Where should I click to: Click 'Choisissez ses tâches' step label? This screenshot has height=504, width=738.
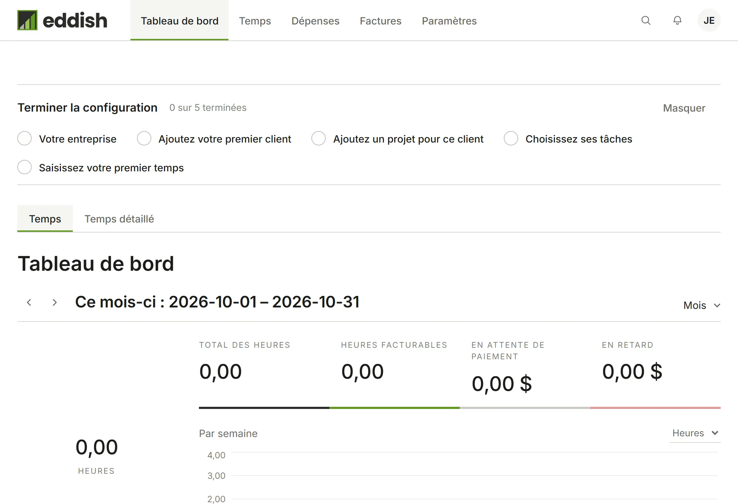tap(579, 139)
